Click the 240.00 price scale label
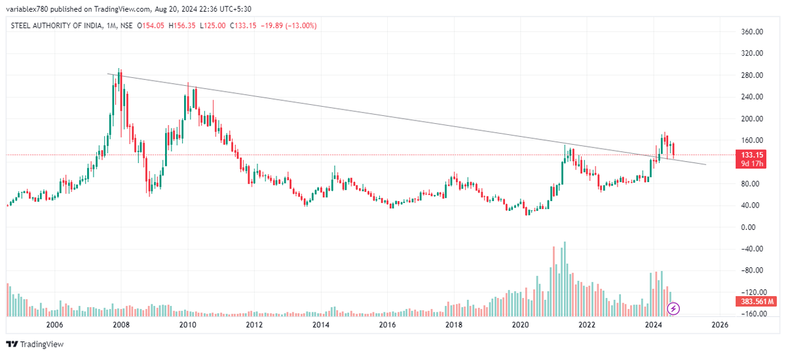This screenshot has height=355, width=786. click(x=753, y=97)
